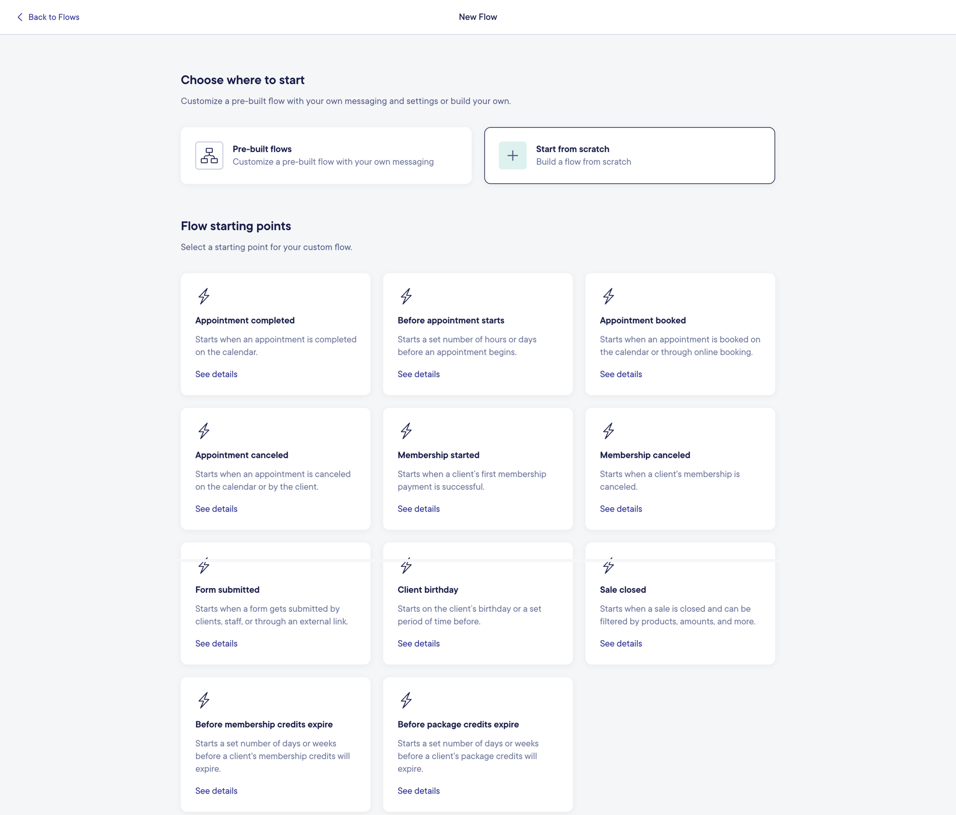The height and width of the screenshot is (815, 956).
Task: Click the lightning icon on Sale closed card
Action: pos(608,566)
